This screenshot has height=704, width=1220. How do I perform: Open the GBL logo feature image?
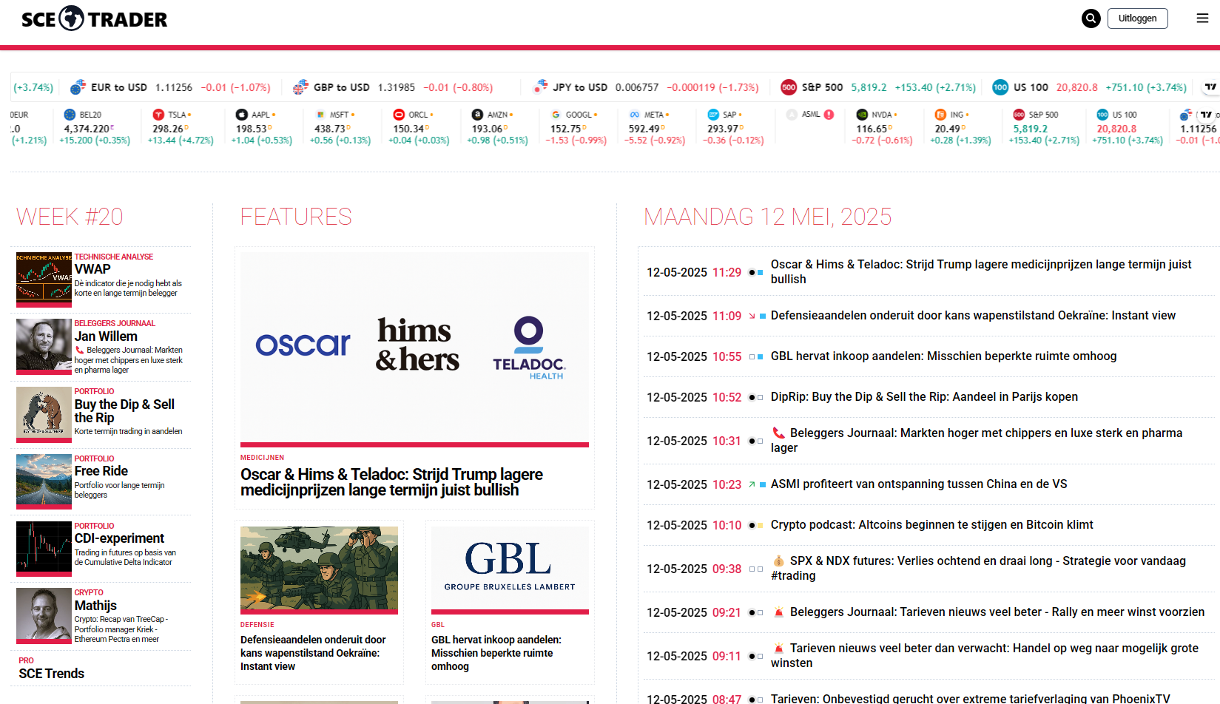pyautogui.click(x=510, y=570)
